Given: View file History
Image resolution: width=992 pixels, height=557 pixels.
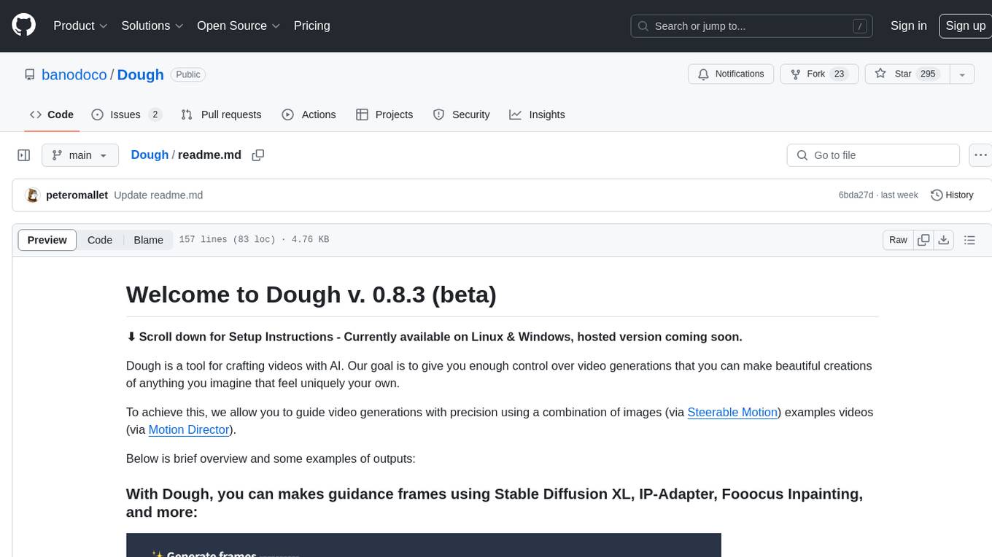Looking at the screenshot, I should (x=952, y=195).
